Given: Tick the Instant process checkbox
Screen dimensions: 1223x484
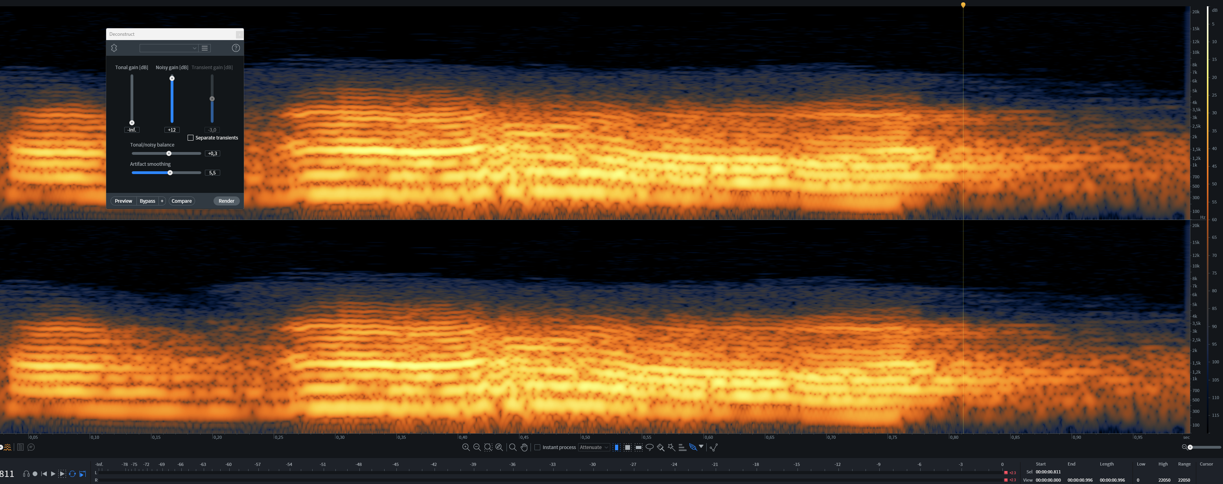Looking at the screenshot, I should pyautogui.click(x=538, y=447).
